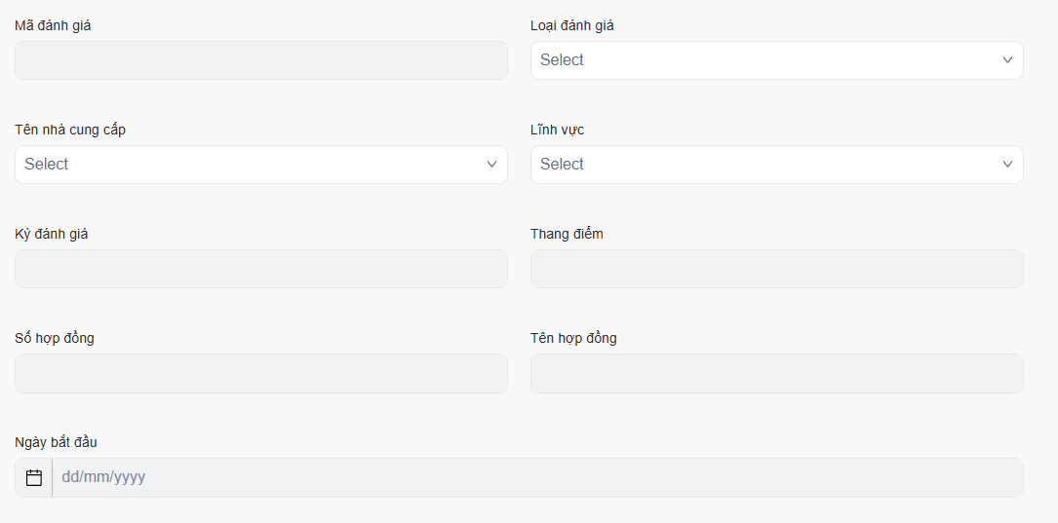
Task: Select the Thang điểm input box
Action: pos(776,269)
